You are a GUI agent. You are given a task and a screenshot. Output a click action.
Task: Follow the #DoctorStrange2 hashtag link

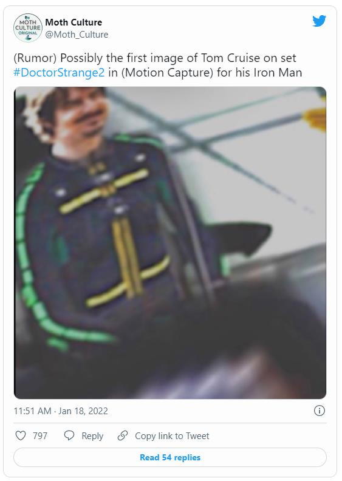tap(59, 73)
